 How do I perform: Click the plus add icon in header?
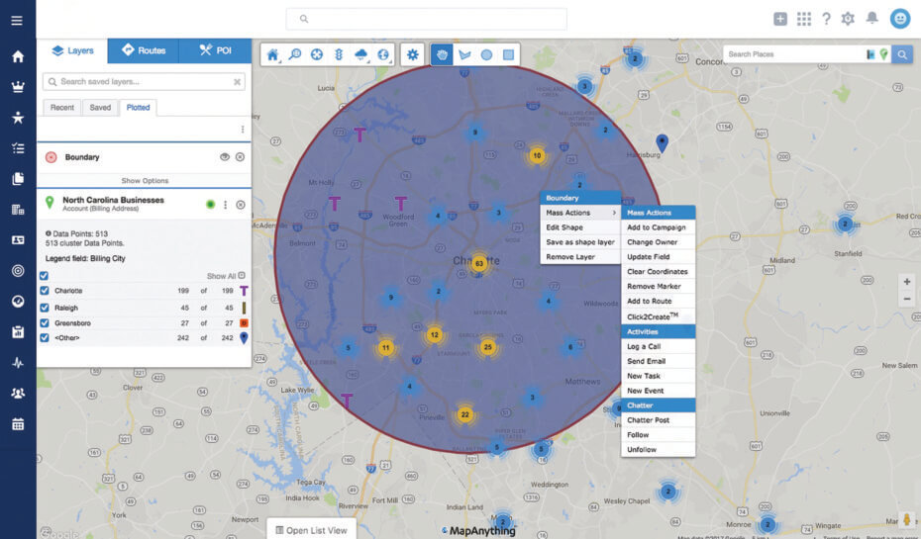click(780, 19)
